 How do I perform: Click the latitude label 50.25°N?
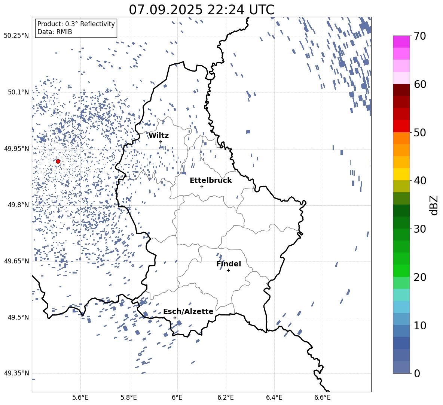click(x=16, y=36)
